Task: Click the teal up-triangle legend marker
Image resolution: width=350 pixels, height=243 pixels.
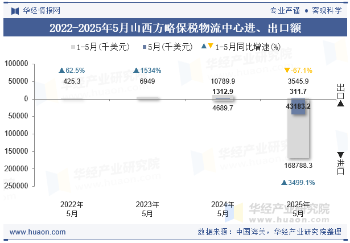Action: point(204,46)
